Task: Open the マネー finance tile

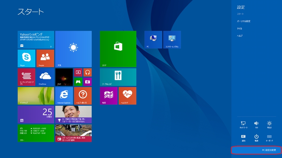Action: point(36,133)
